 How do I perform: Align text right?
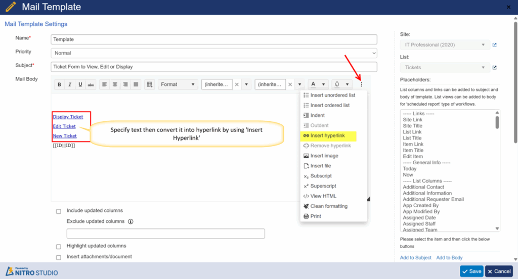[x=125, y=84]
